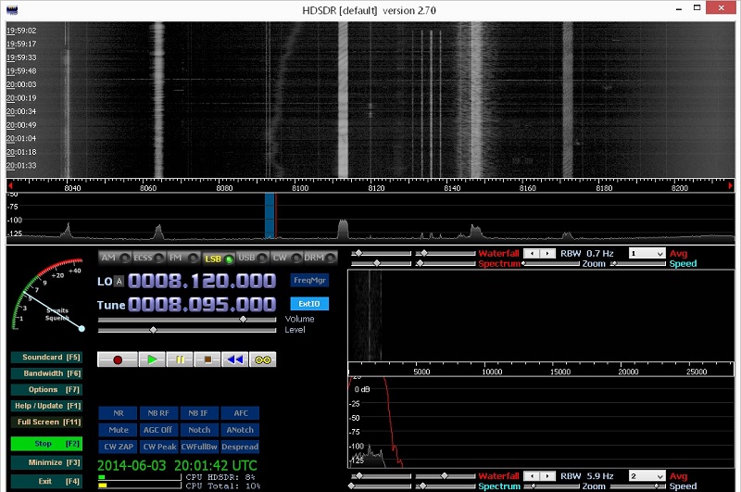Click the Volume slider track
Viewport: 741px width, 492px height.
pyautogui.click(x=185, y=319)
